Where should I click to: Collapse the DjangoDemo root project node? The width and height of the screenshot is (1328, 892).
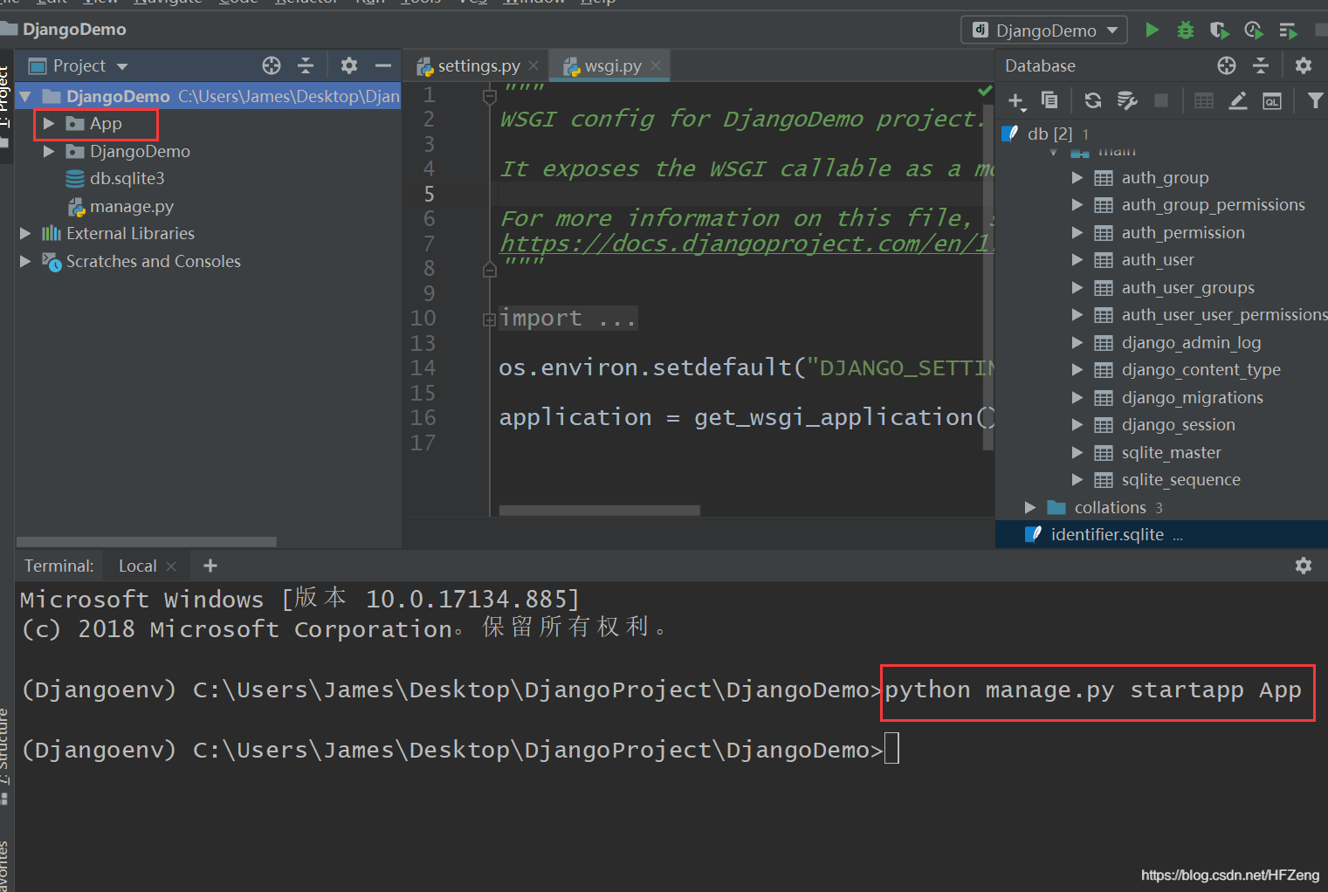pos(25,96)
